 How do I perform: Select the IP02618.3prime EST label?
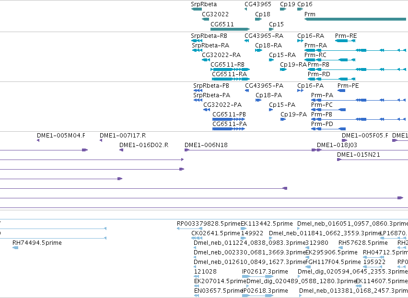click(x=265, y=291)
